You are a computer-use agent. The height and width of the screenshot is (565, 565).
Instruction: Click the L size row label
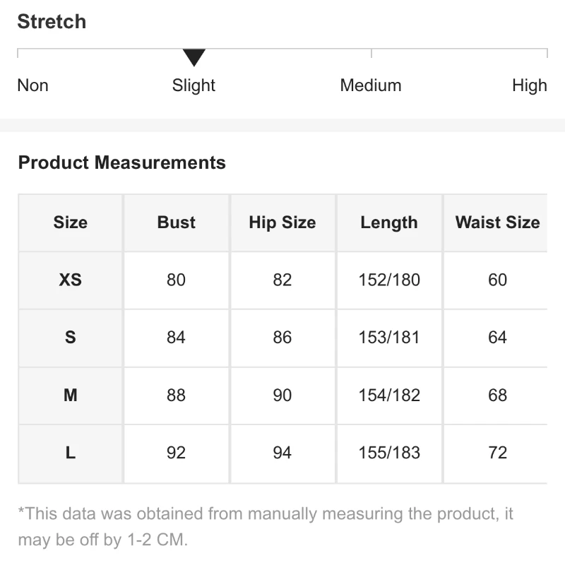click(71, 453)
